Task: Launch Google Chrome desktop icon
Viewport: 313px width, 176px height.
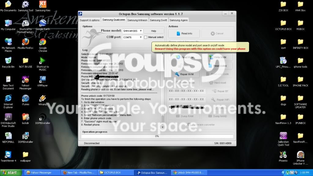Action: point(43,45)
